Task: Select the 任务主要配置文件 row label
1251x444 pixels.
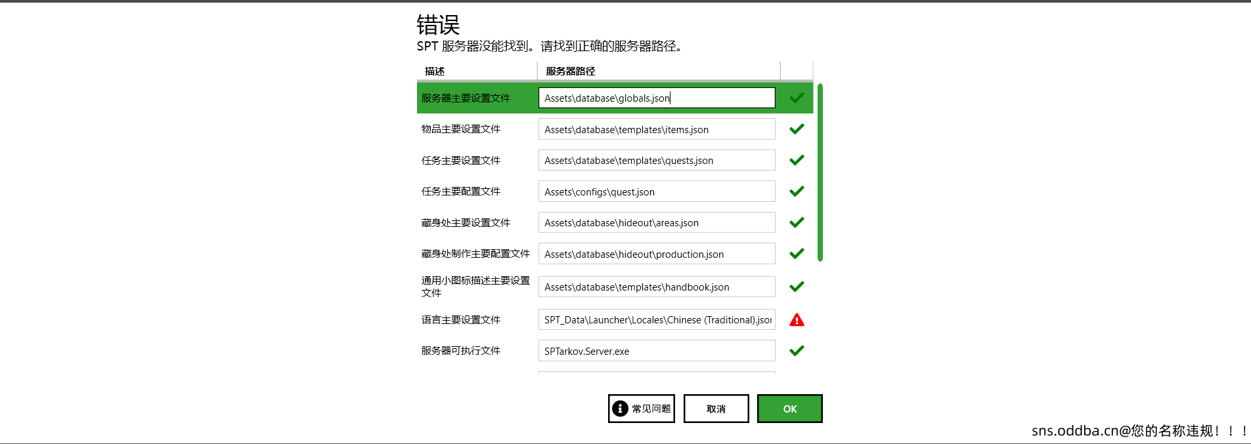Action: coord(461,192)
